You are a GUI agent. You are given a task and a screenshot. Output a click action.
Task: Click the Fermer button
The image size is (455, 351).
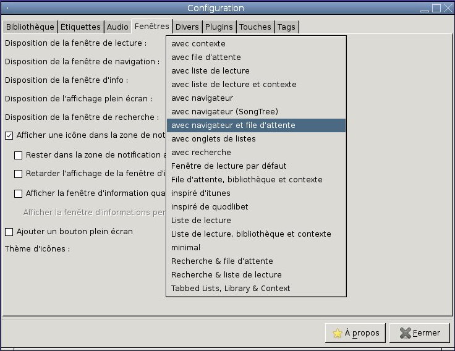[x=420, y=333]
